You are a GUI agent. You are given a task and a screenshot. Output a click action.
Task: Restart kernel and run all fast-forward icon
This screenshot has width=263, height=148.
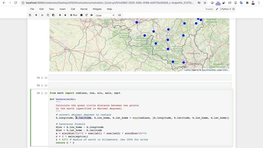(x=92, y=15)
